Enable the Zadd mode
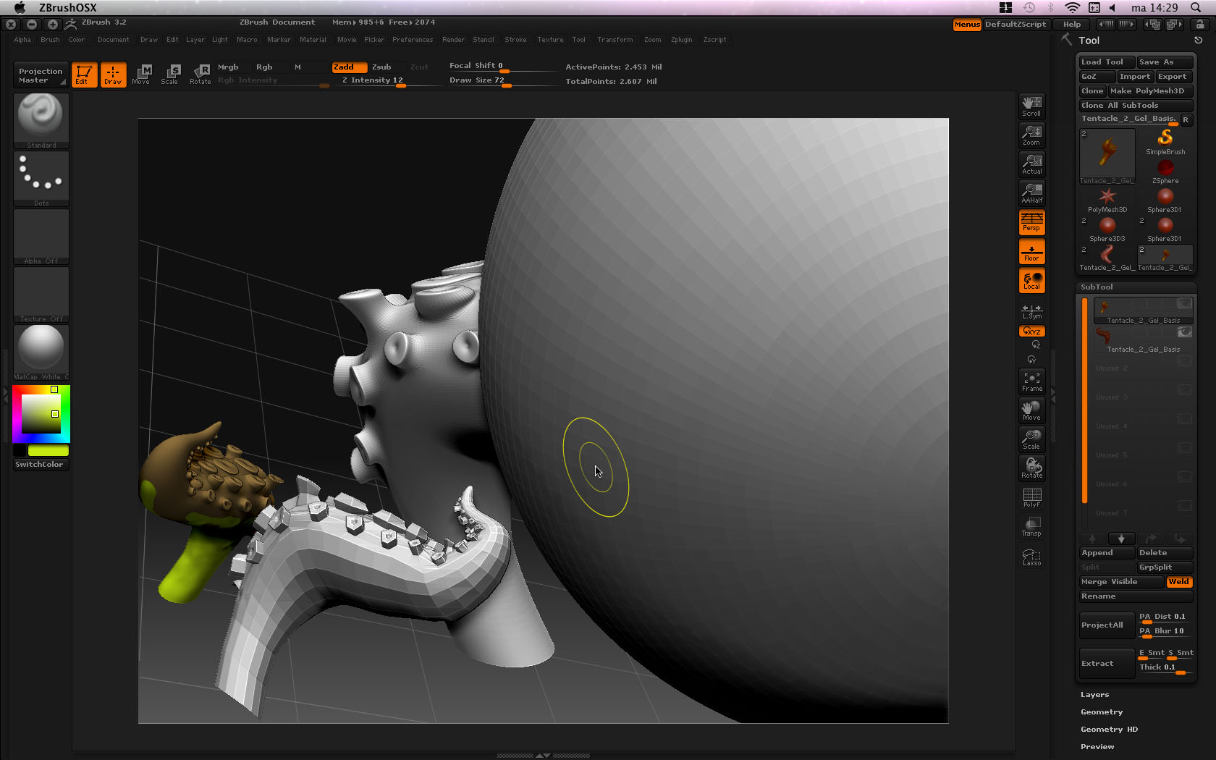Screen dimensions: 1216x760 [349, 67]
